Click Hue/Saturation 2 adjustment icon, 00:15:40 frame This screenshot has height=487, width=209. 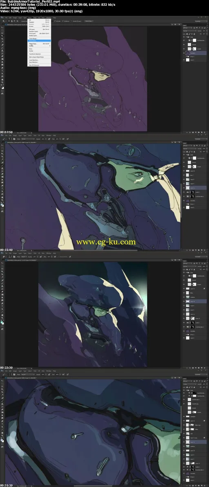click(x=188, y=196)
